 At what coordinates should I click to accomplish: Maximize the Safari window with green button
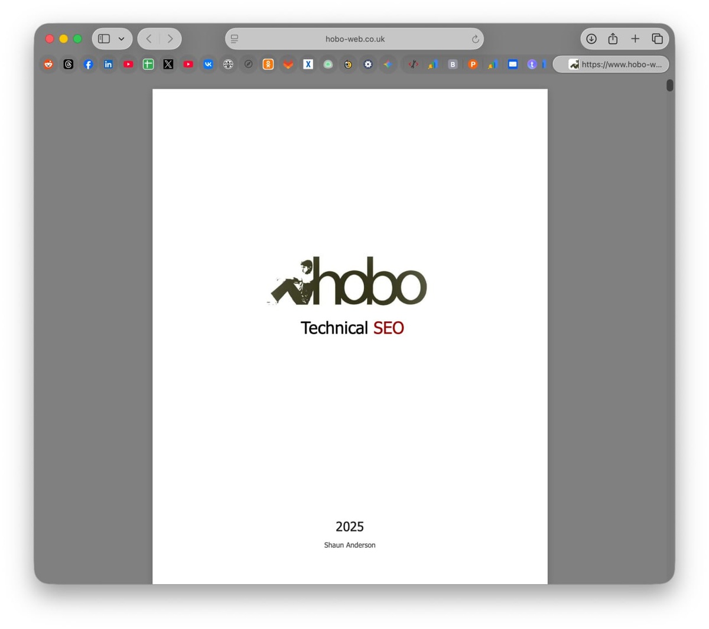click(77, 39)
